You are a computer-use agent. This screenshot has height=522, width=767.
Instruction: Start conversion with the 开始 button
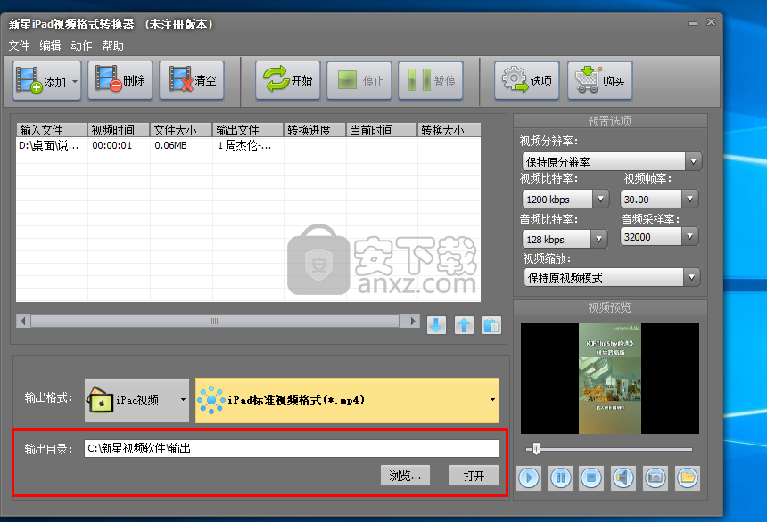(287, 80)
